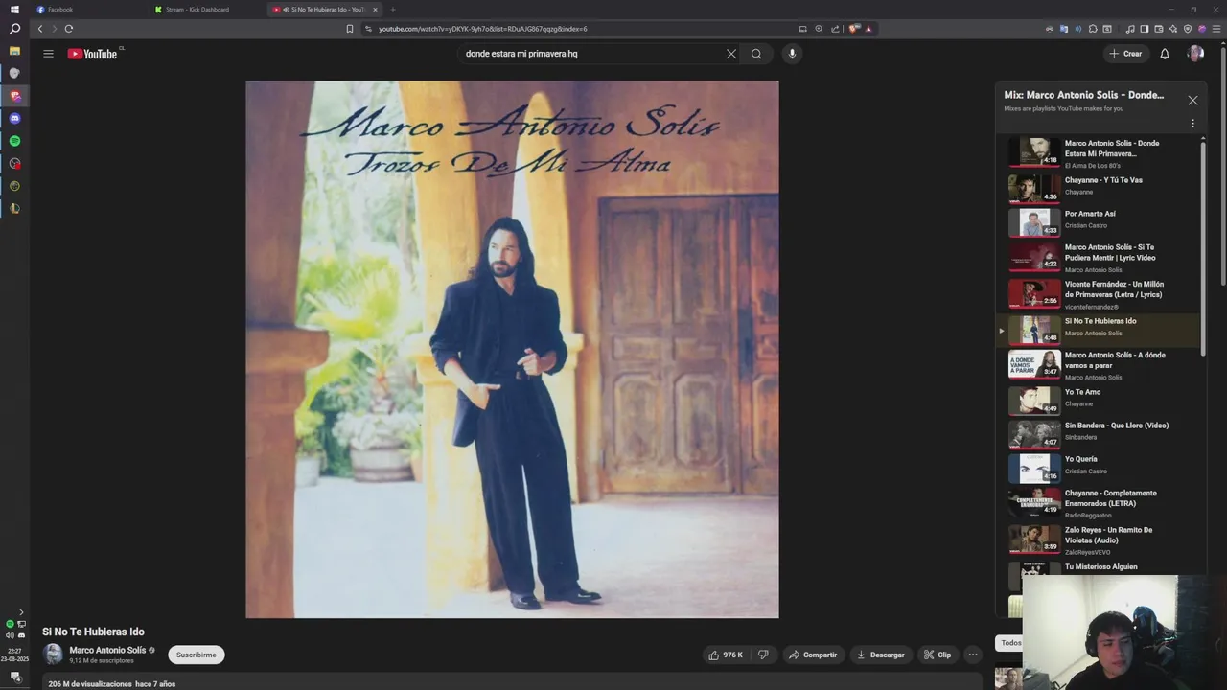Open Brave Wallet icon
The image size is (1227, 690).
tap(1159, 29)
